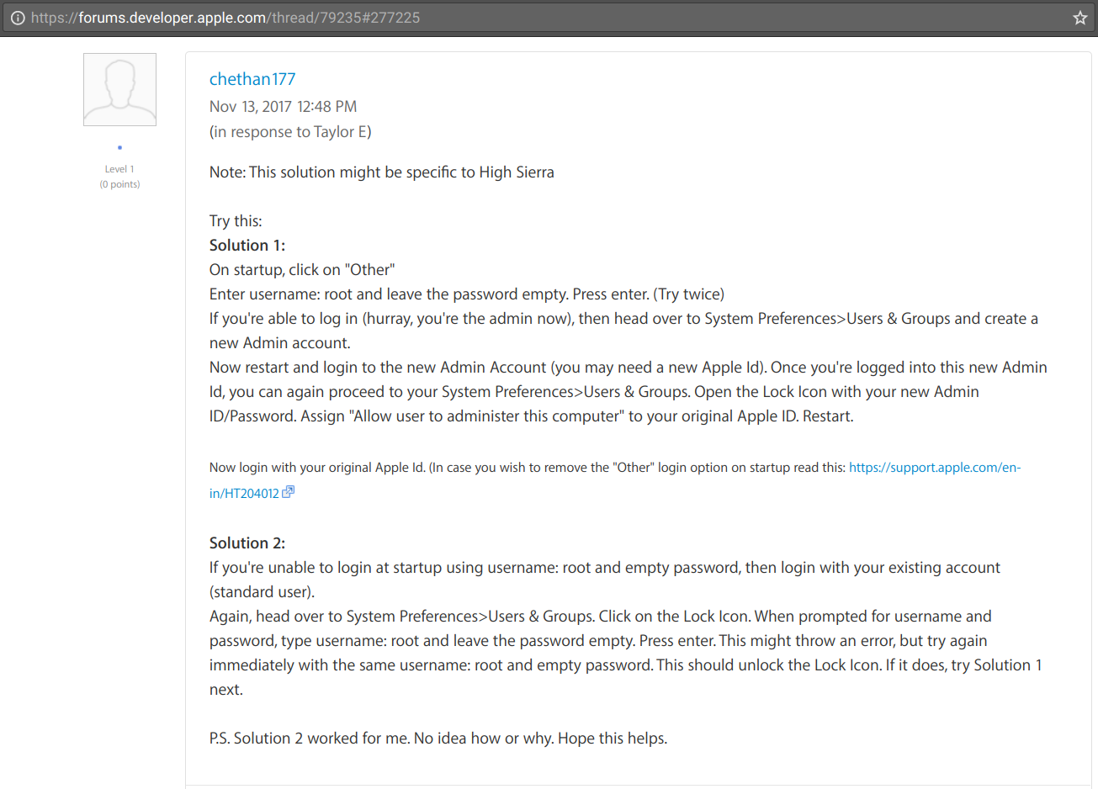The image size is (1098, 789).
Task: Click the "(0 points)" text
Action: pyautogui.click(x=119, y=184)
